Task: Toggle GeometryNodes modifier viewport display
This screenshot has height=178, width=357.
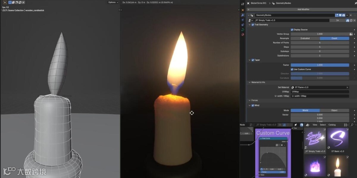Action: (340, 15)
